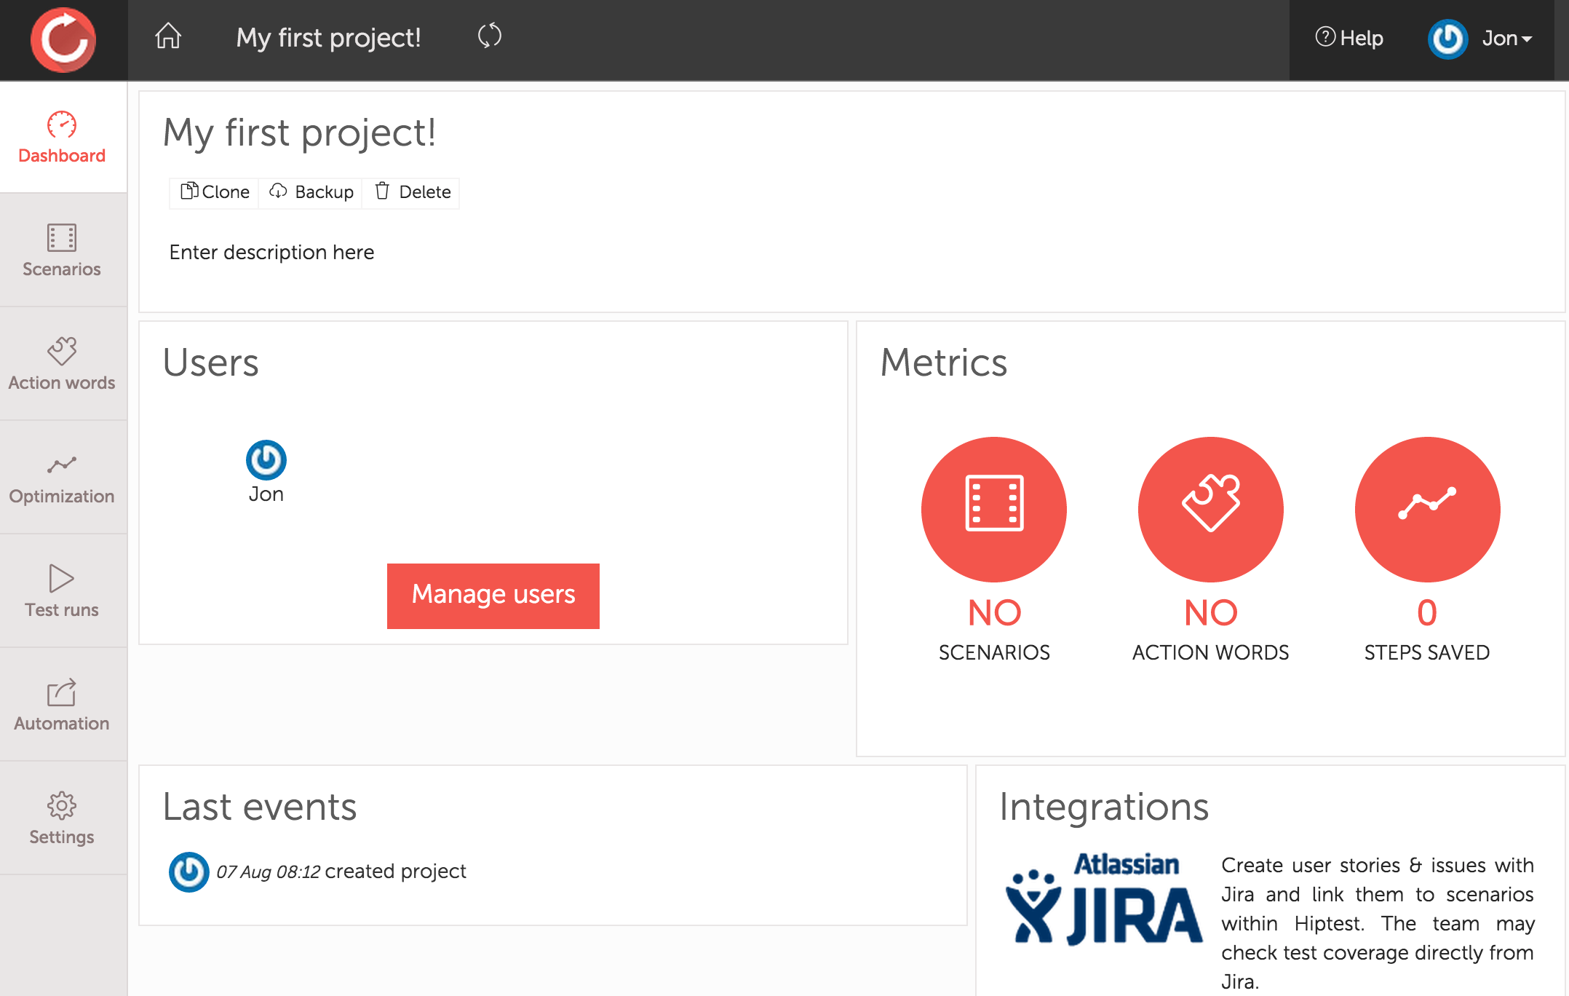Edit the 'Enter description here' field

tap(271, 253)
